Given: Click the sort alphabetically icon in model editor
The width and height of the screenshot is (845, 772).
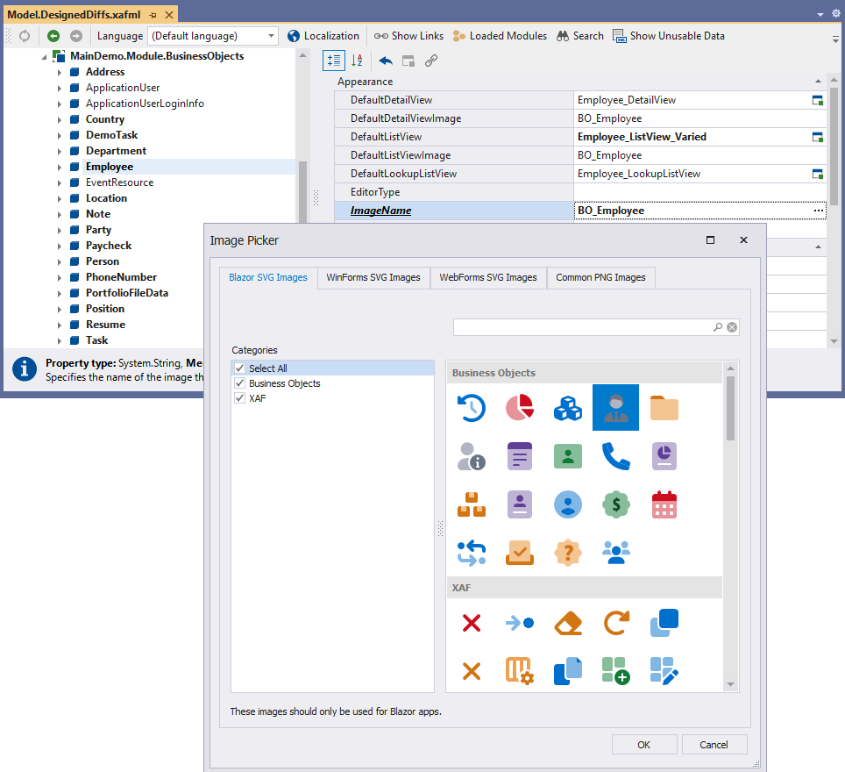Looking at the screenshot, I should pos(357,61).
